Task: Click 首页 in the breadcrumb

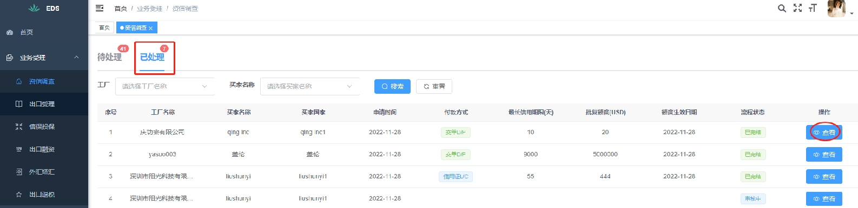Action: [121, 9]
